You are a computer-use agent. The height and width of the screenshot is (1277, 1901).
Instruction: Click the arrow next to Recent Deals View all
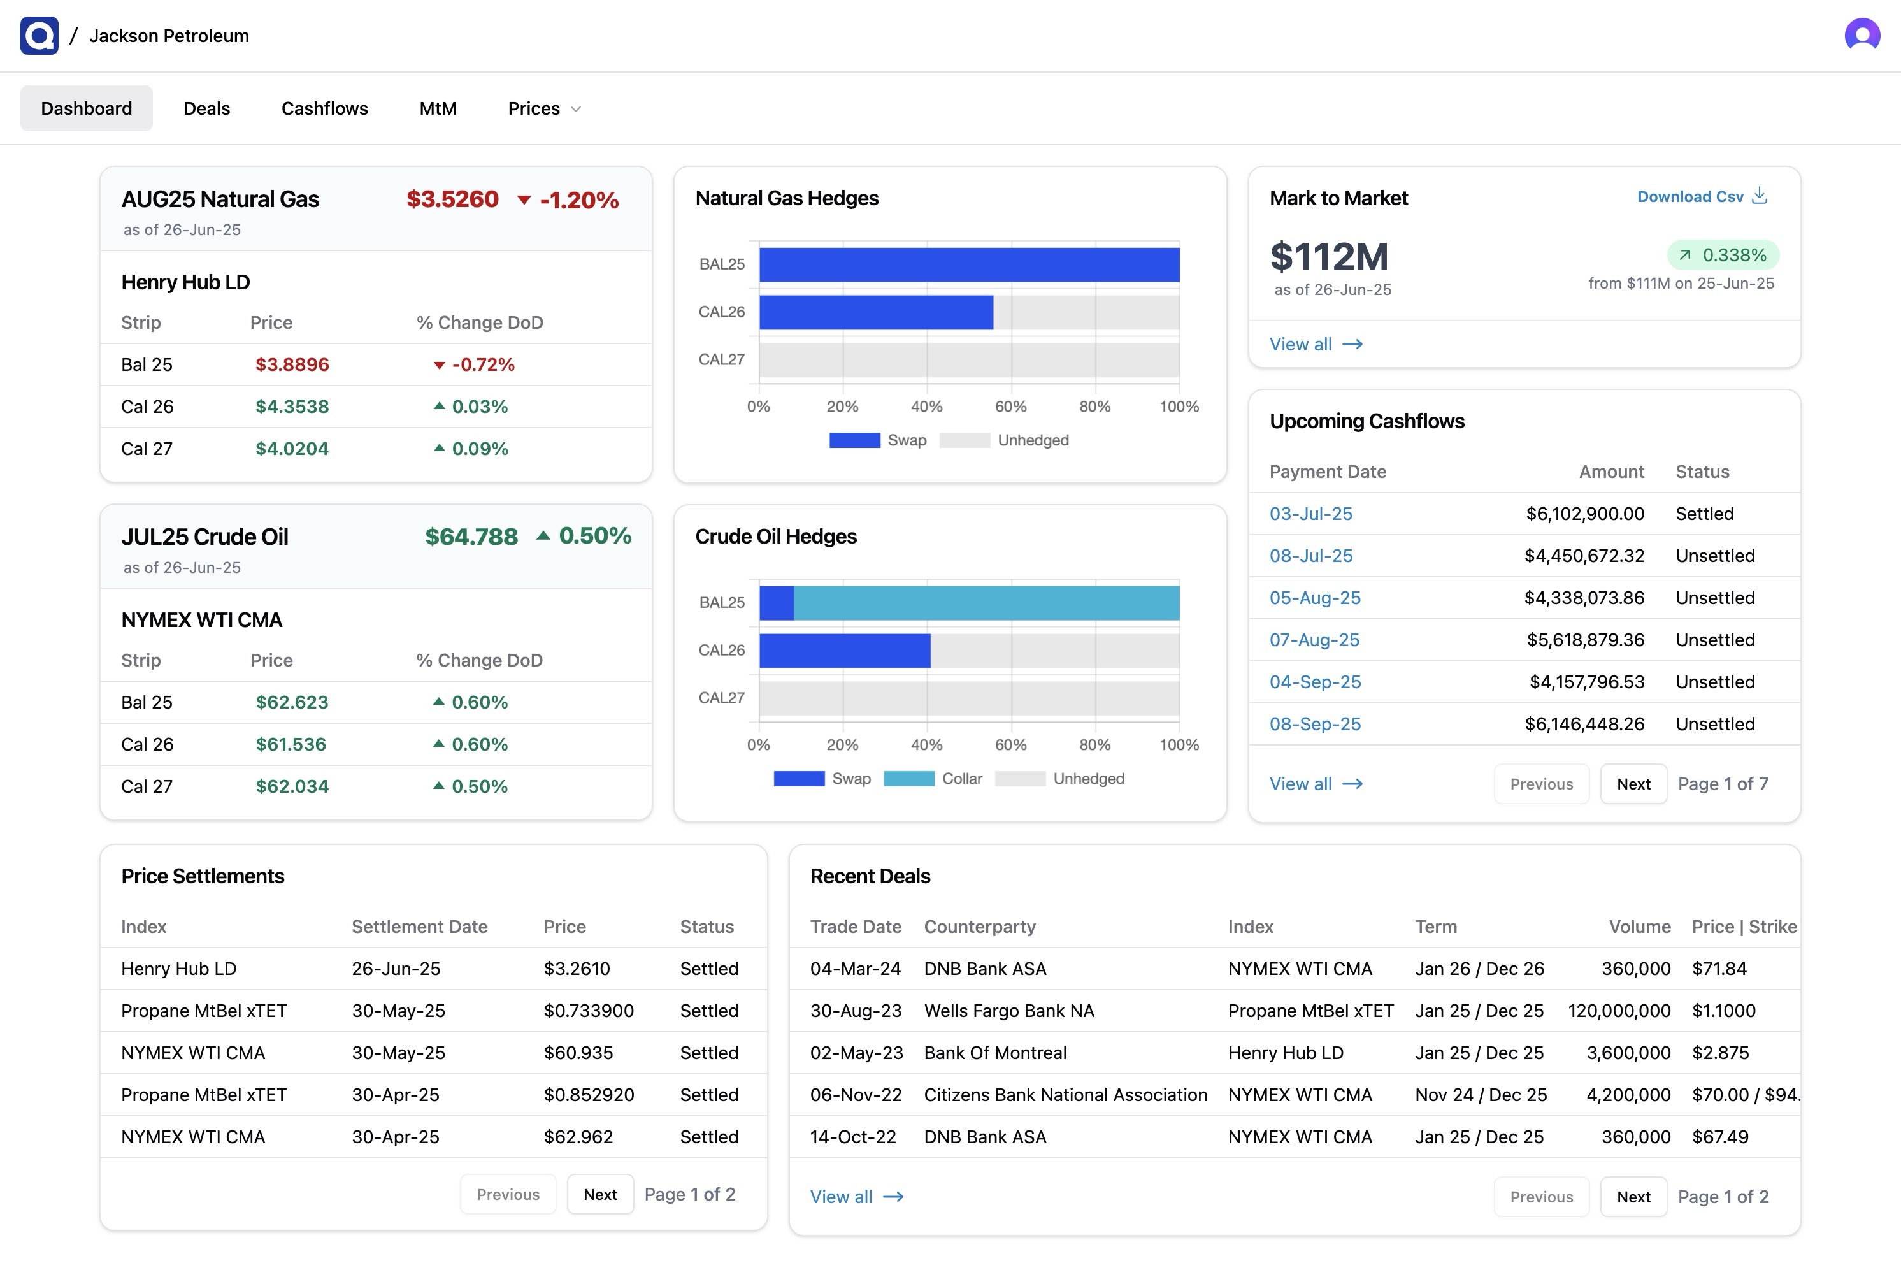[893, 1196]
